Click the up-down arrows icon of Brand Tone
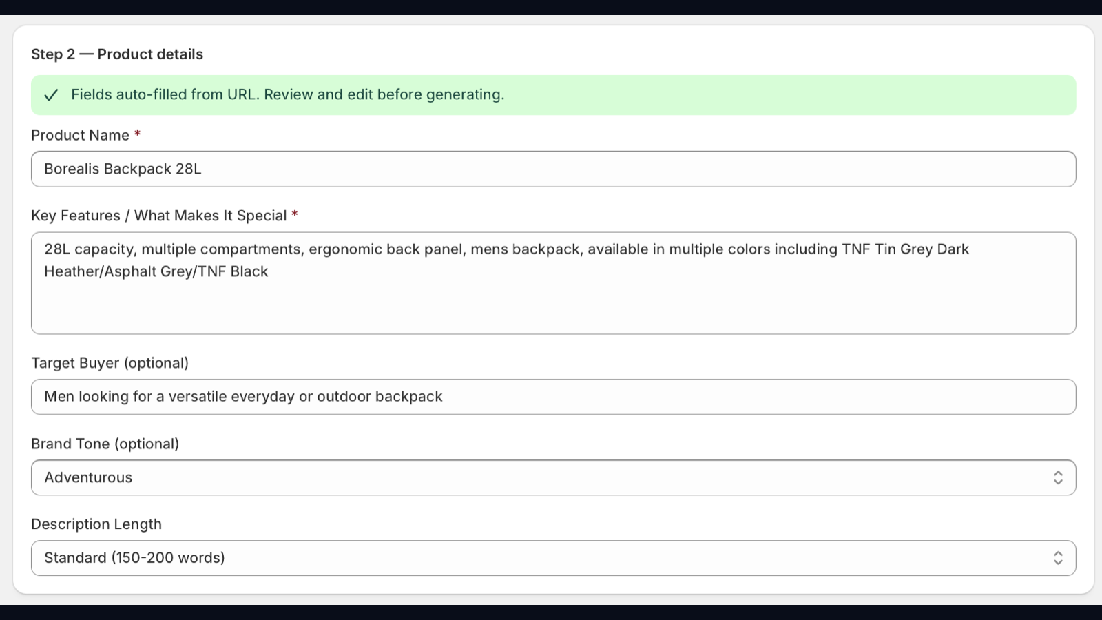 coord(1058,477)
